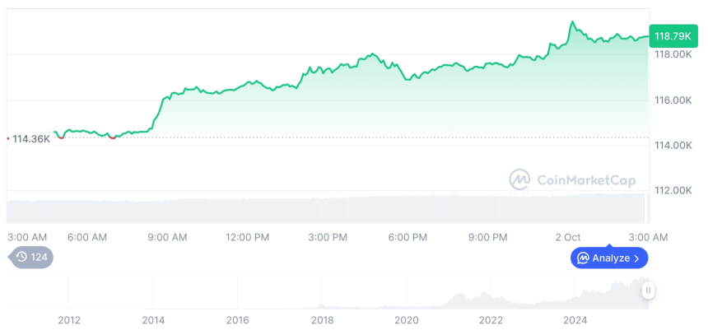Click the CoinMarketCap watermark text
Viewport: 708px width, 330px height.
point(585,179)
